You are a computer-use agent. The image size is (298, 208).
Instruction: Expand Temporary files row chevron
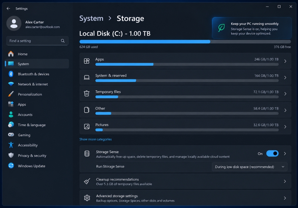coord(285,94)
